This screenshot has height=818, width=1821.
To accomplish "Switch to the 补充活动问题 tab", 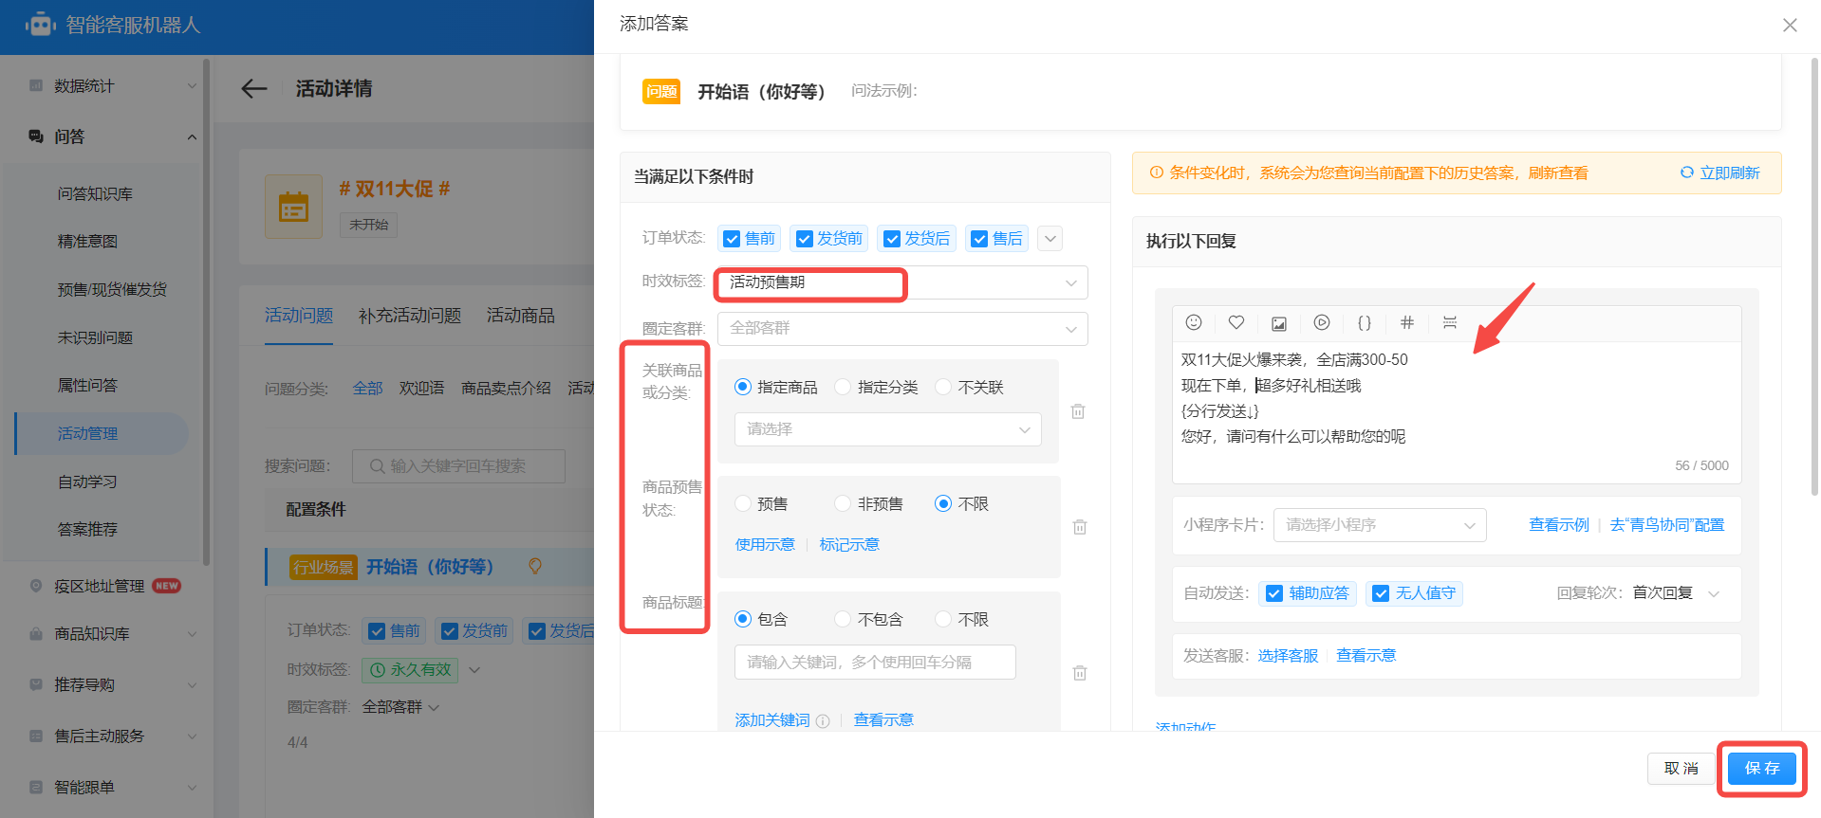I will point(410,316).
